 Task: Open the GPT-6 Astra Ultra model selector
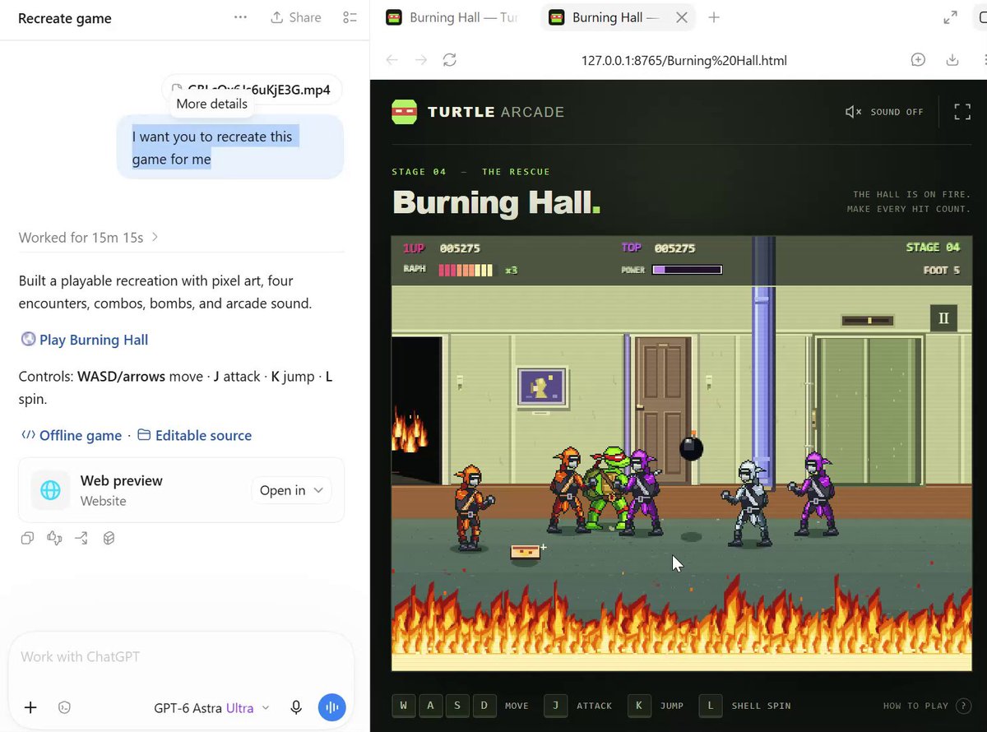coord(211,707)
